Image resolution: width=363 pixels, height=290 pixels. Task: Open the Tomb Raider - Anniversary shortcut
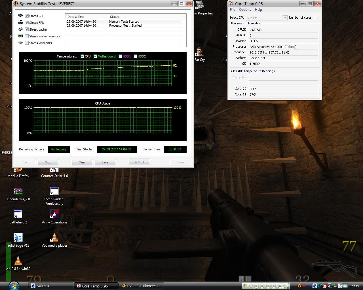tap(54, 196)
